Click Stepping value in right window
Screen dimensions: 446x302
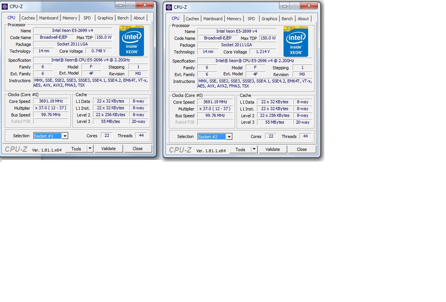click(302, 68)
